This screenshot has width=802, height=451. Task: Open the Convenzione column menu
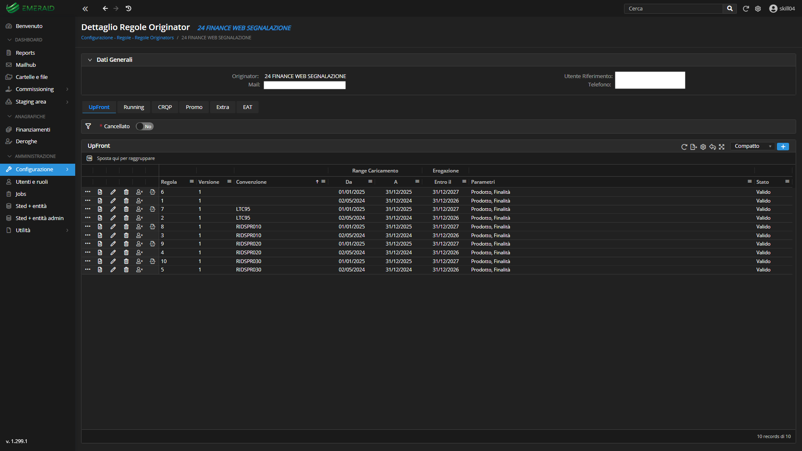pos(323,182)
